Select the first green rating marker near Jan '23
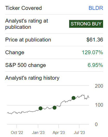 click(40, 108)
